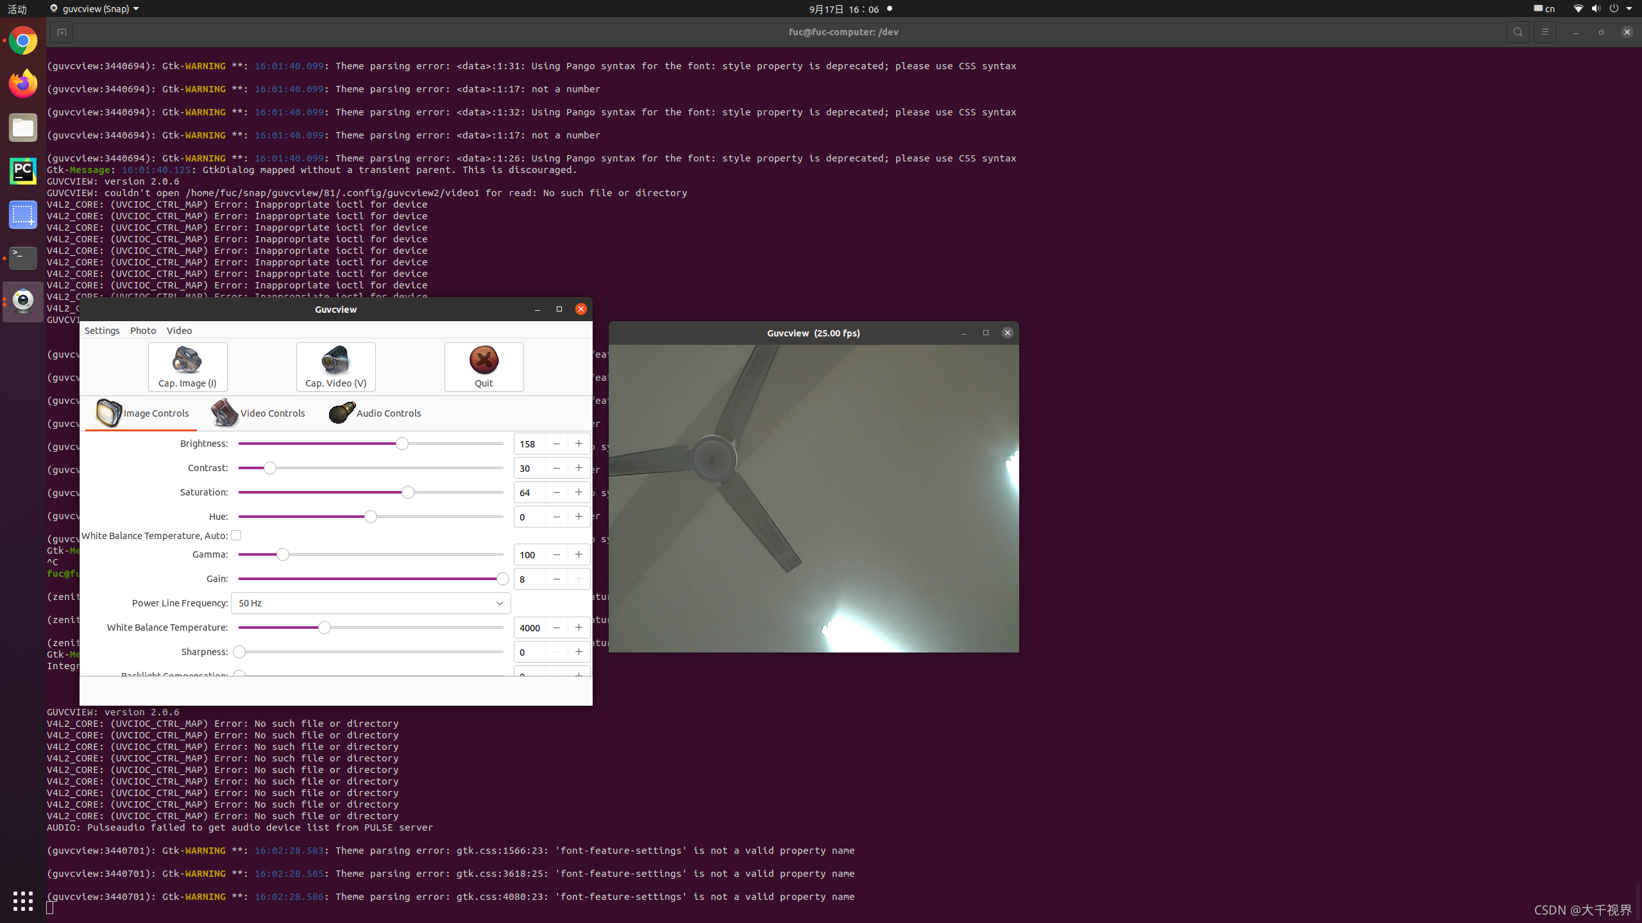This screenshot has height=923, width=1642.
Task: Click the Cap. Video camcorder icon
Action: pos(335,360)
